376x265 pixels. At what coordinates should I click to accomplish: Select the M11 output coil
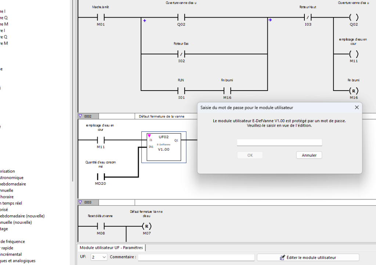click(x=354, y=54)
